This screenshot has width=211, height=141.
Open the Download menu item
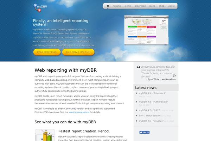pos(140,6)
